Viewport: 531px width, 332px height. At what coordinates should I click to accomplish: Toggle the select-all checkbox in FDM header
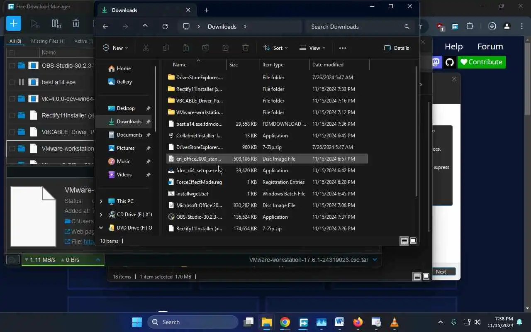[x=12, y=53]
